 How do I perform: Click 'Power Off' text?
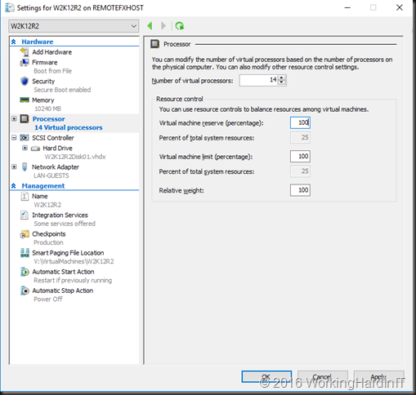[48, 300]
